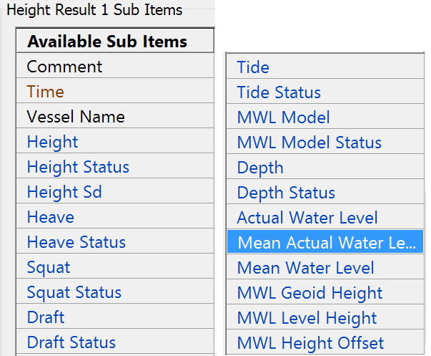Select Actual Water Level
Image resolution: width=431 pixels, height=356 pixels.
pyautogui.click(x=307, y=218)
